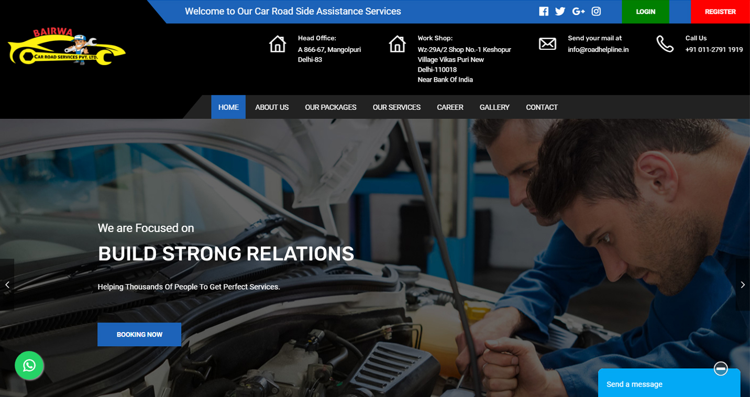Image resolution: width=750 pixels, height=397 pixels.
Task: Open the Facebook page icon
Action: point(544,12)
